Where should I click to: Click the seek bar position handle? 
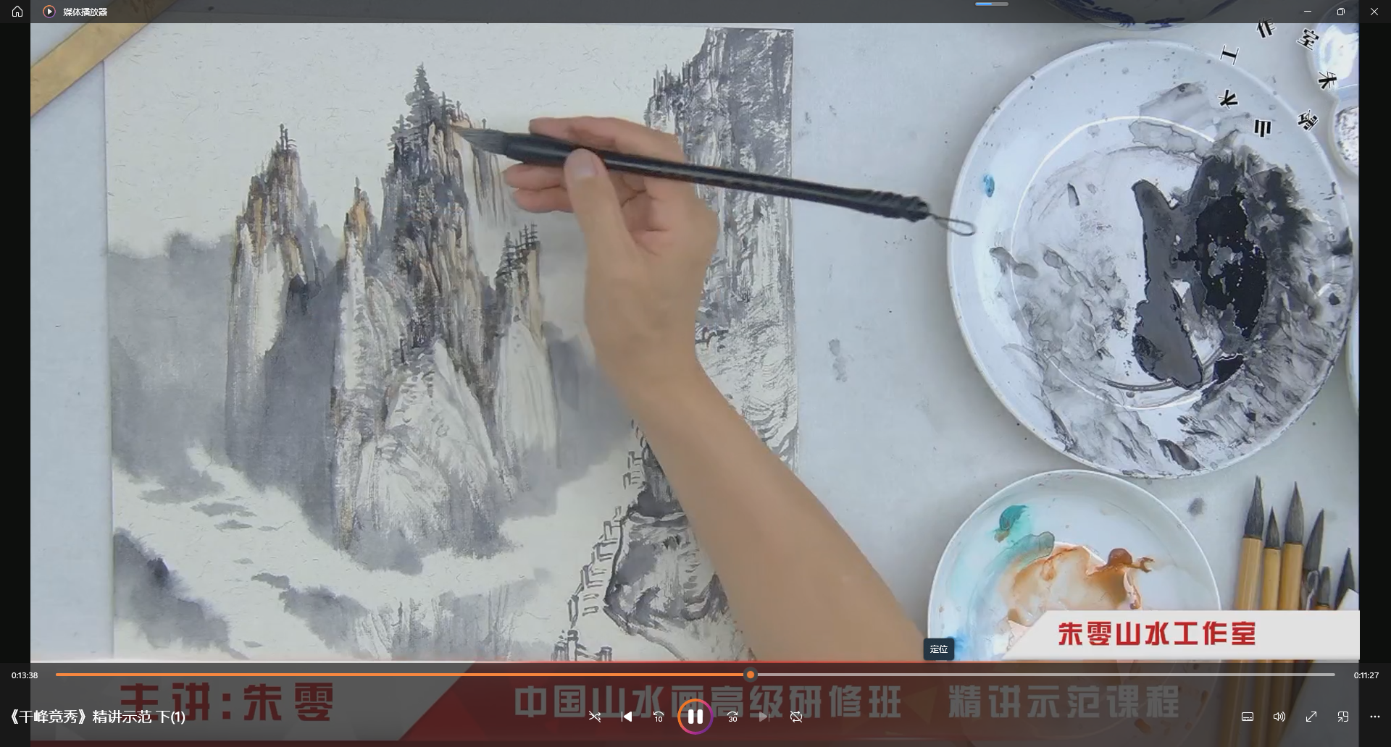click(x=751, y=675)
